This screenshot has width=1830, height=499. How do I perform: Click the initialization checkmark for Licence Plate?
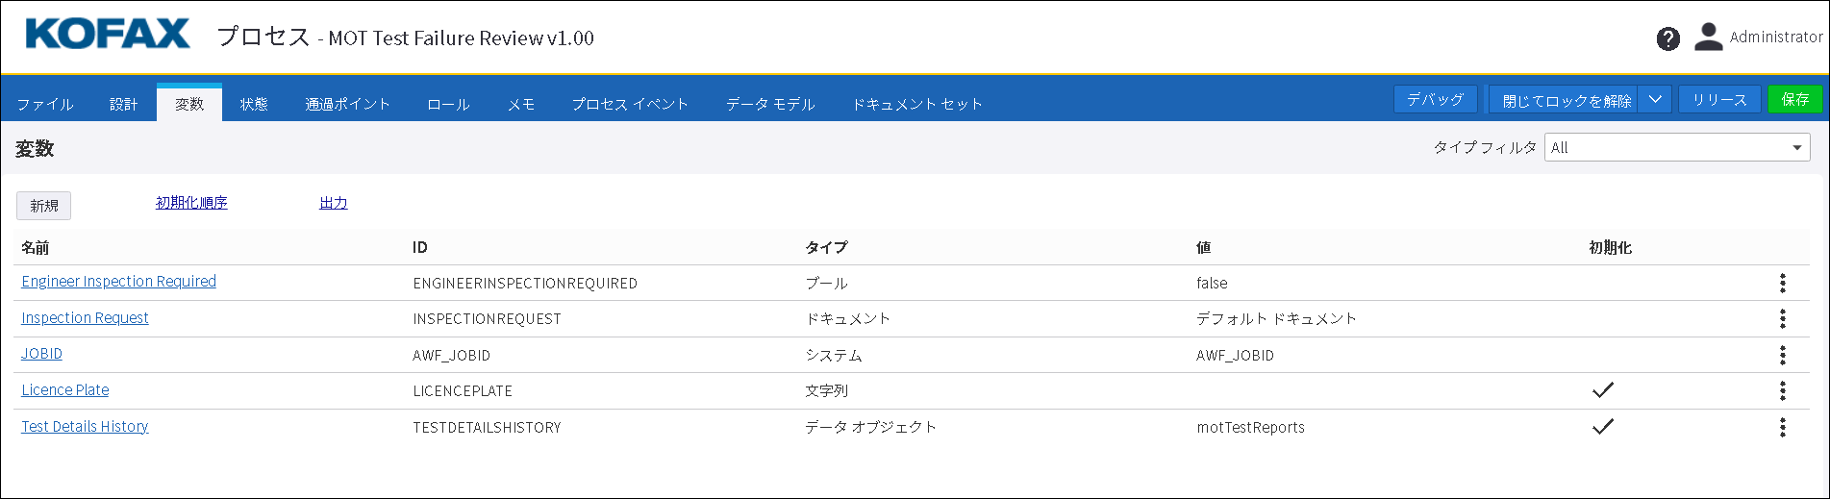[x=1602, y=390]
